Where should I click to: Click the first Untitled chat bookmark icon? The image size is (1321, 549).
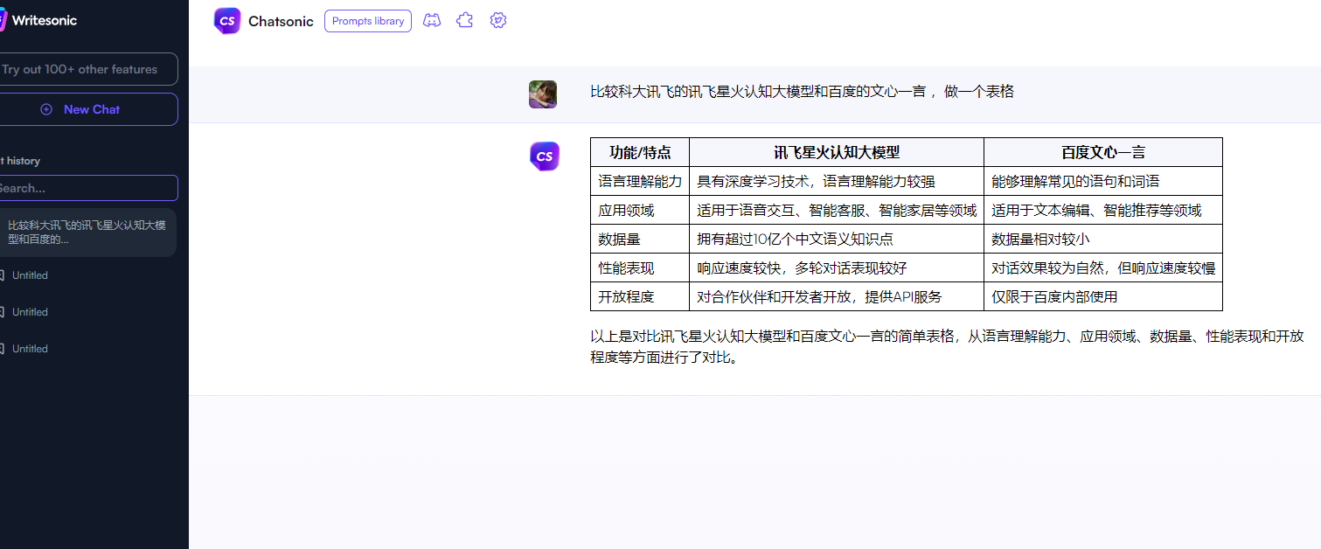pyautogui.click(x=2, y=275)
